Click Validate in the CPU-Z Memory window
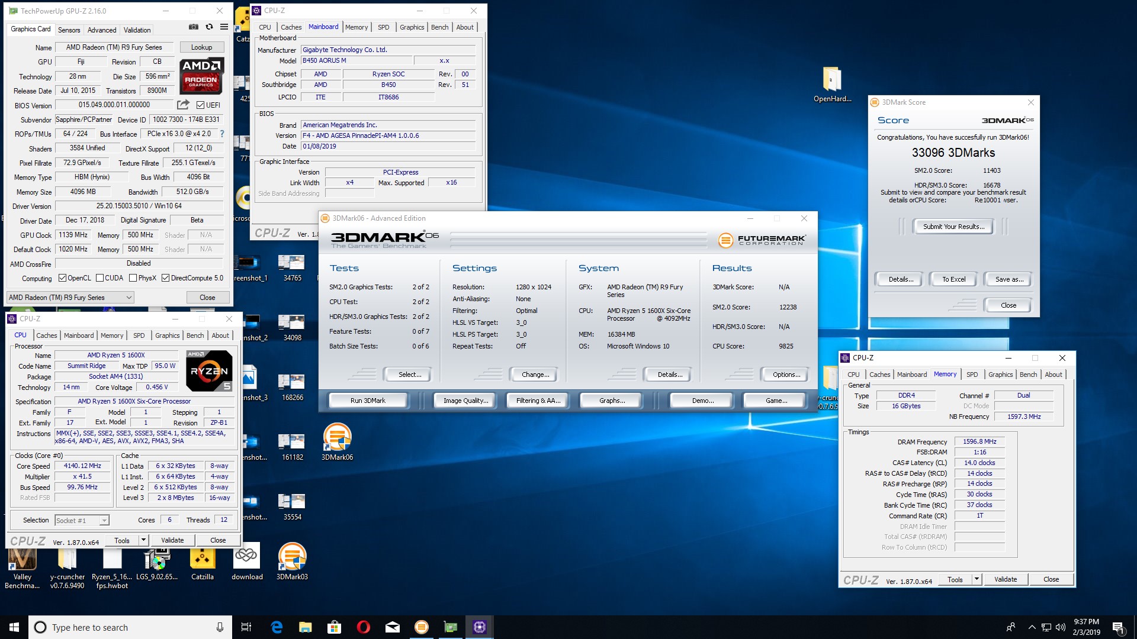Screen dimensions: 1137x639 [1006, 580]
